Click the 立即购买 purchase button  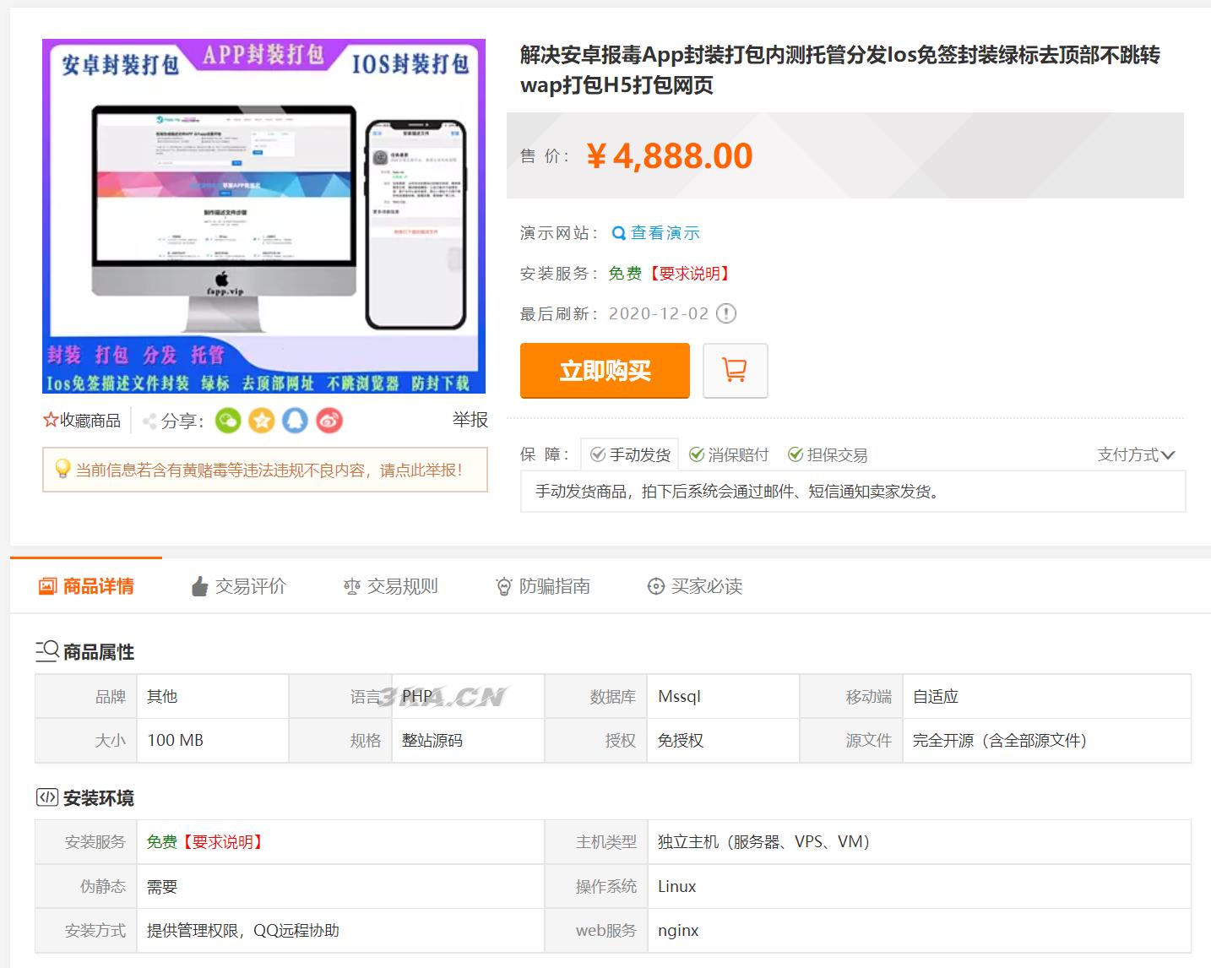pos(605,370)
